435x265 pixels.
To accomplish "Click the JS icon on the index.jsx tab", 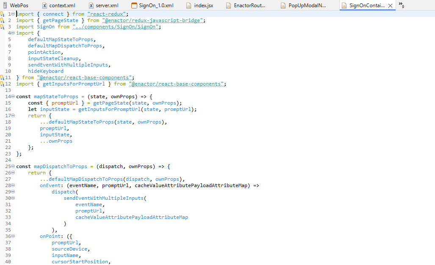I will pyautogui.click(x=188, y=6).
